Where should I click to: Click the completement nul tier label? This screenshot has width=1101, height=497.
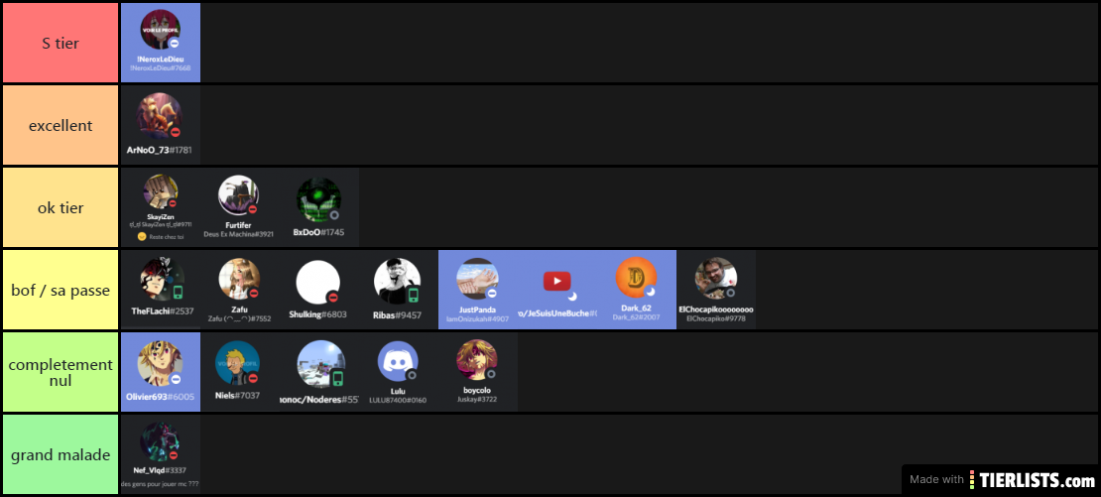[x=61, y=372]
